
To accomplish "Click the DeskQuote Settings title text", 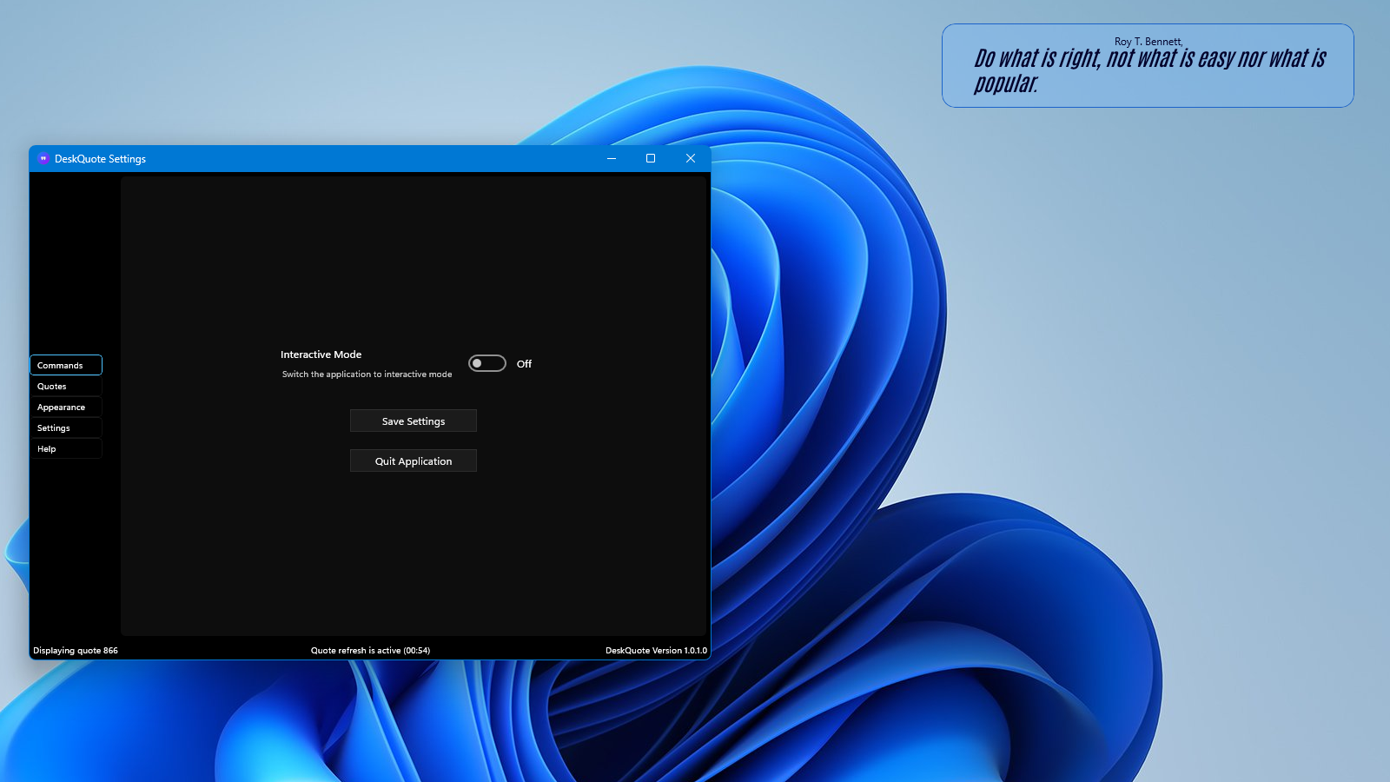I will (100, 159).
